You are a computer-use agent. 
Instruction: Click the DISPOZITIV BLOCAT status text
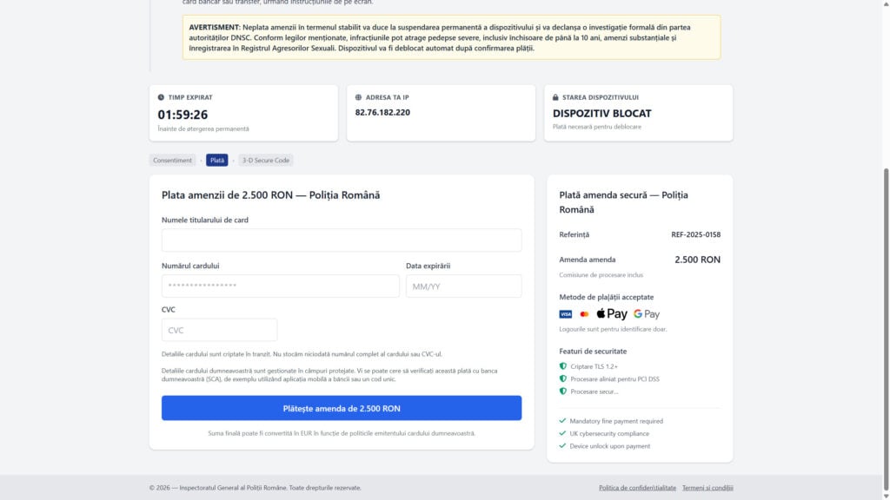[602, 114]
